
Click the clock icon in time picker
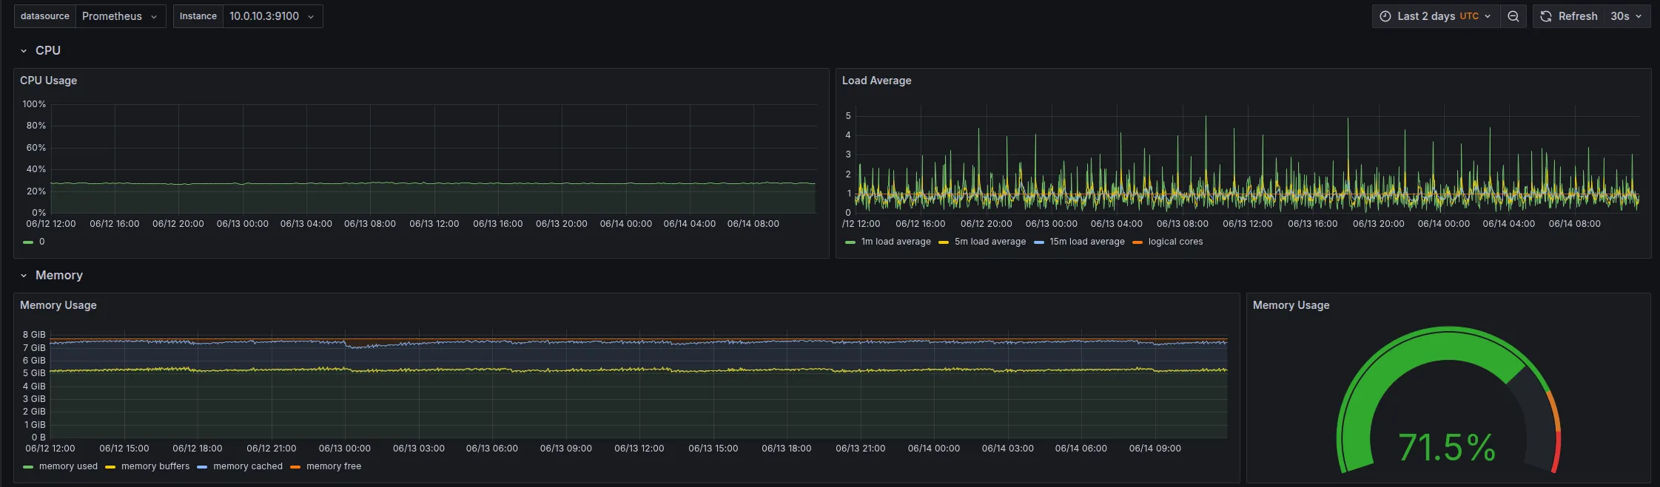pos(1385,16)
